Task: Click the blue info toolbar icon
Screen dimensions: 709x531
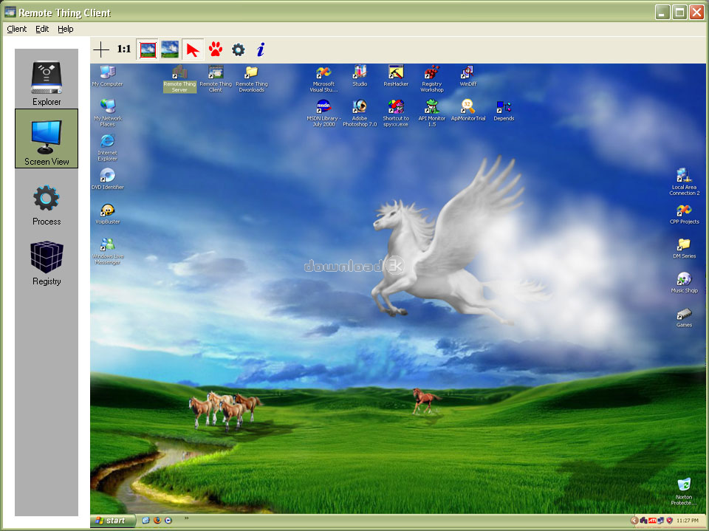Action: 261,49
